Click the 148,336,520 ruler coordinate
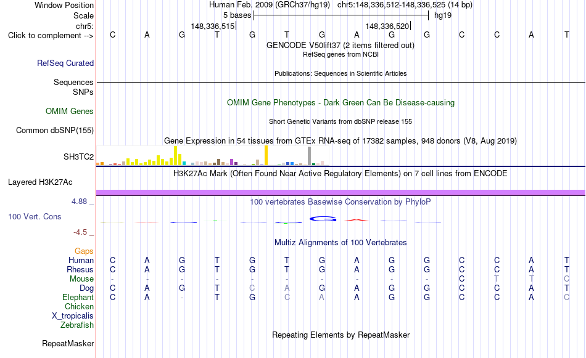 [x=387, y=26]
